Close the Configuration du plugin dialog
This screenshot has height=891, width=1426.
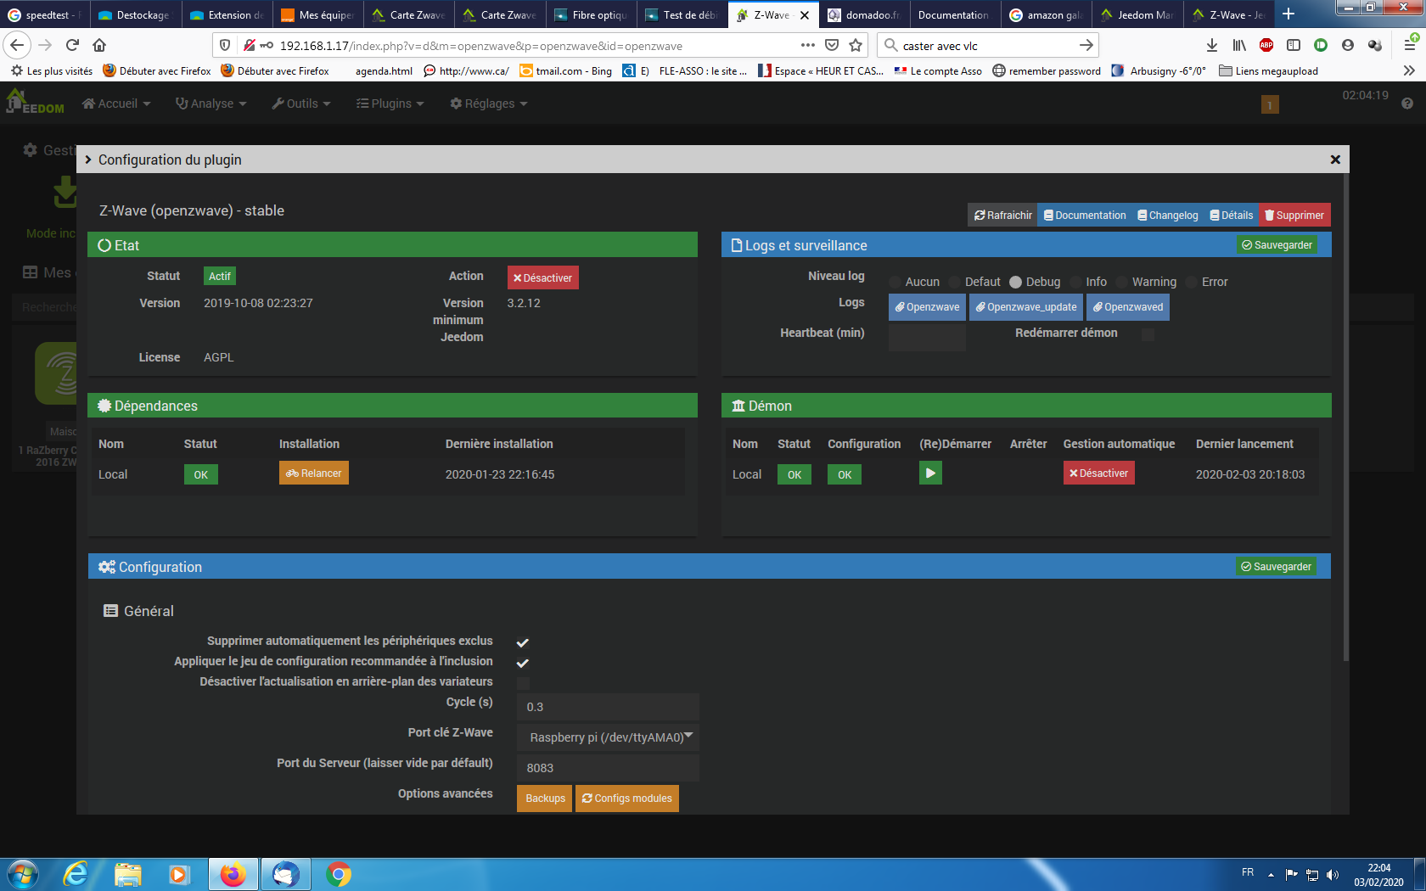point(1335,160)
